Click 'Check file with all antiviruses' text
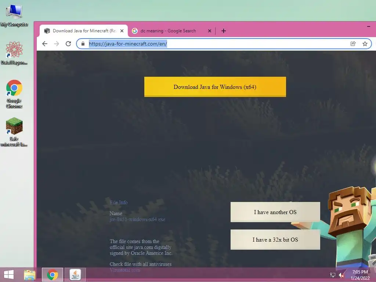This screenshot has width=376, height=282. click(141, 264)
